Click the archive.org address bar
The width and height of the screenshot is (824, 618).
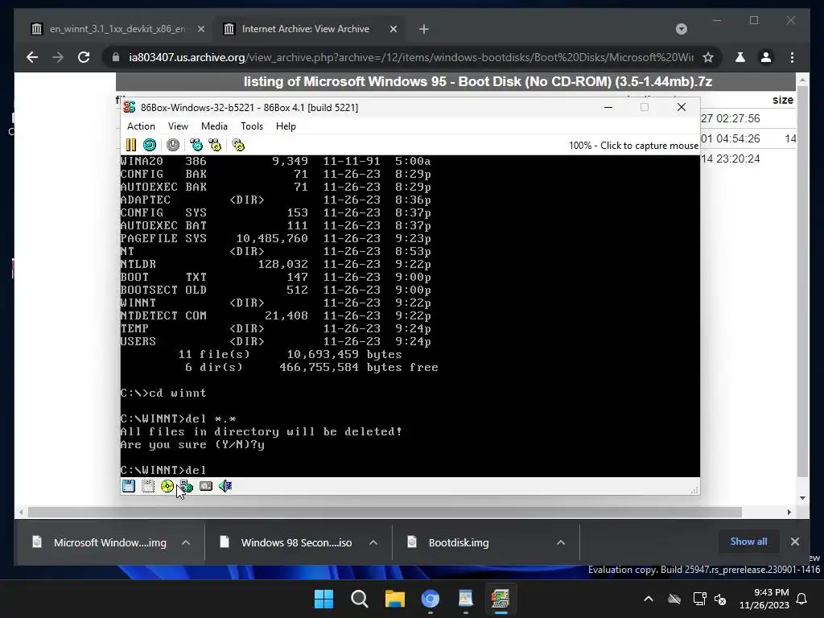click(411, 57)
